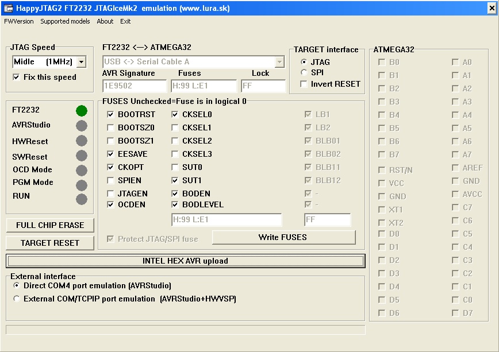This screenshot has width=499, height=352.
Task: Toggle the AVCC pin checkbox
Action: tap(455, 194)
